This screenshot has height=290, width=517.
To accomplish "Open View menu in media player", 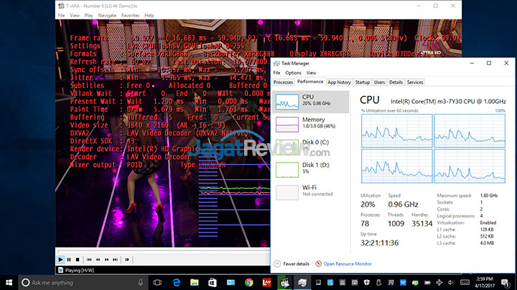I will point(75,16).
